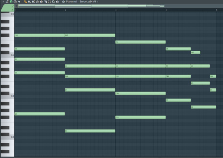Select the F#4 note in bar 3
This screenshot has width=223, height=158.
[140, 76]
